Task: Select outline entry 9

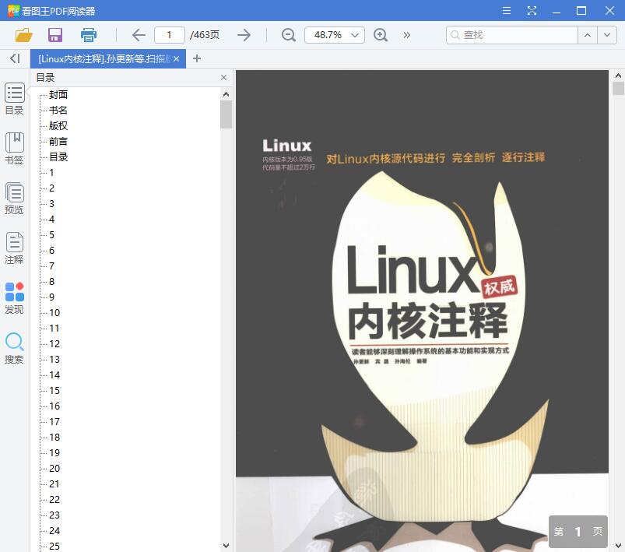Action: [x=51, y=297]
